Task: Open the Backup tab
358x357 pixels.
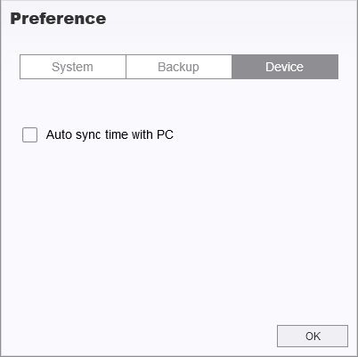Action: click(x=179, y=67)
